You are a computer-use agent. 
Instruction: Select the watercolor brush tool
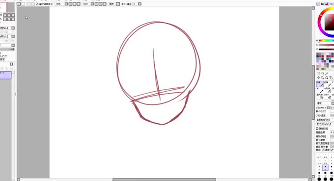tap(328, 90)
